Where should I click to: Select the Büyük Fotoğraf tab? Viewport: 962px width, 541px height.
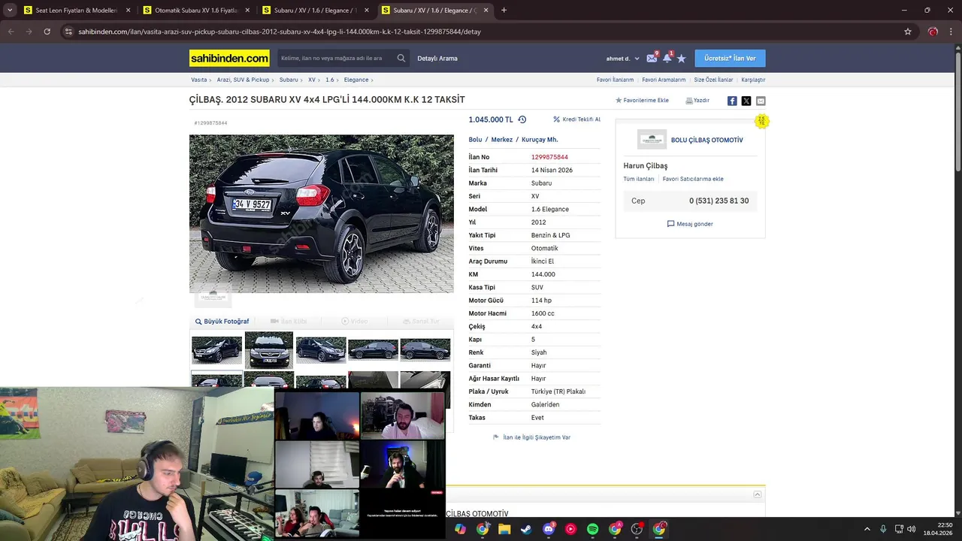pyautogui.click(x=222, y=322)
